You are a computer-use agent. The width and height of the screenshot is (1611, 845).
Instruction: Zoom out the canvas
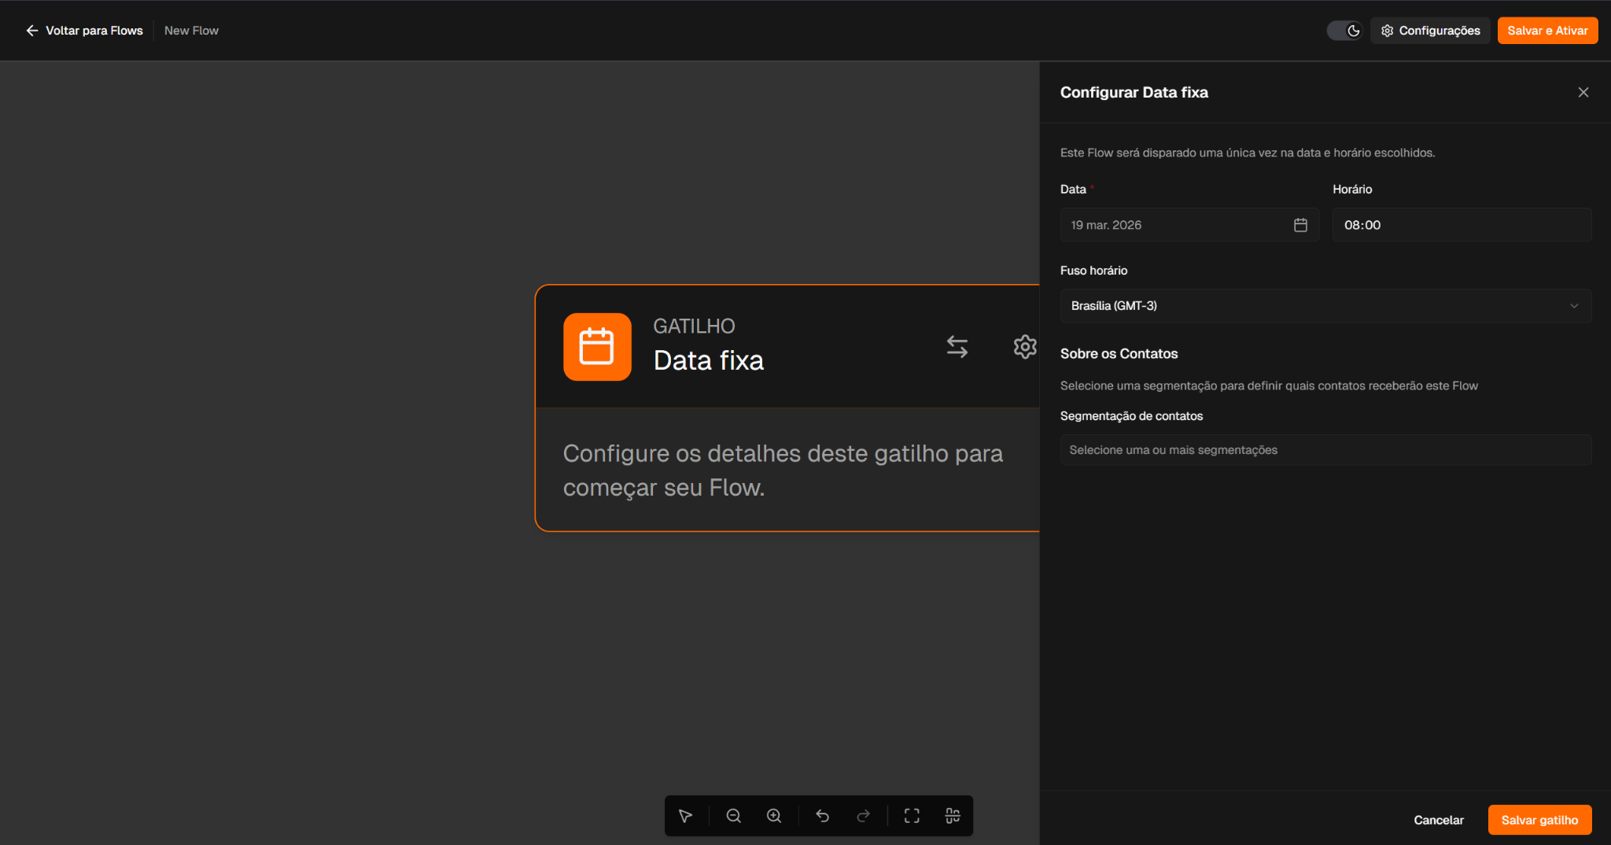click(x=733, y=816)
